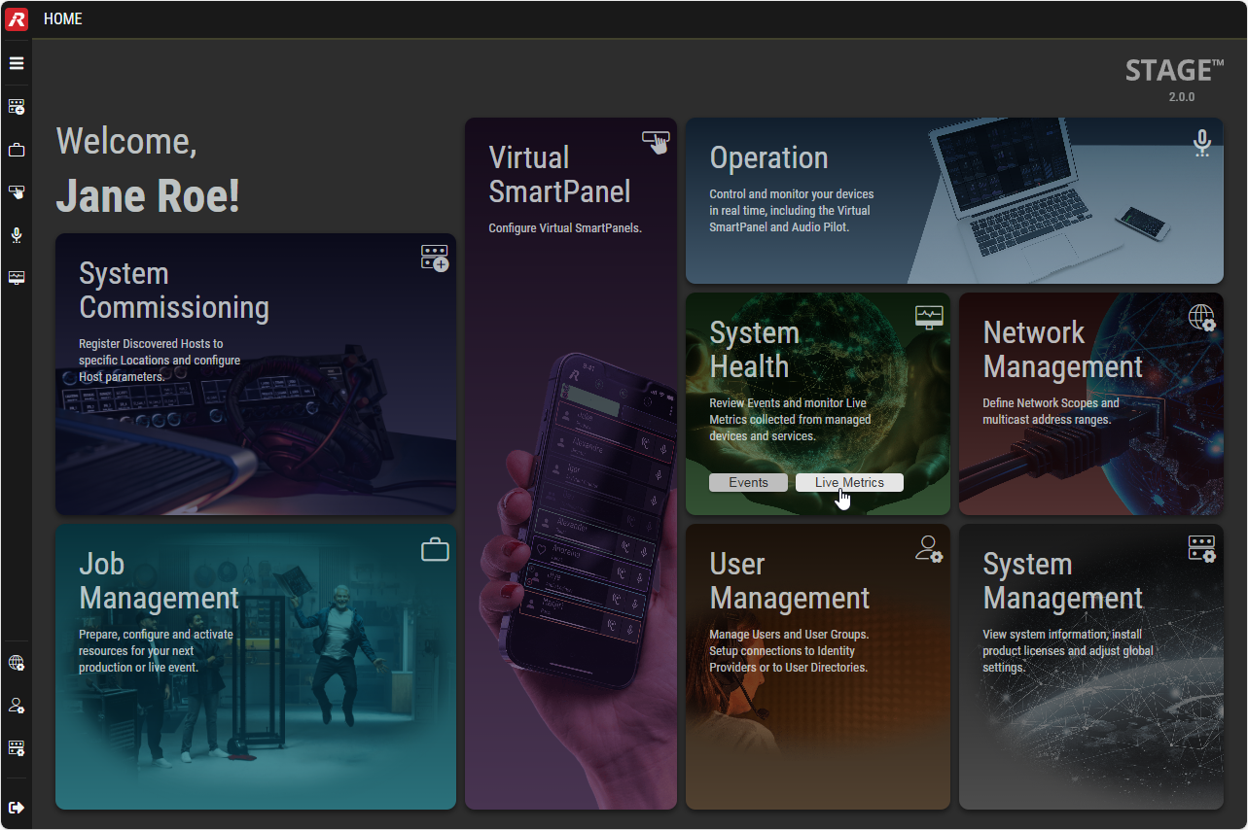Click the user name 'Jane Roe!'
The width and height of the screenshot is (1248, 830).
point(148,195)
